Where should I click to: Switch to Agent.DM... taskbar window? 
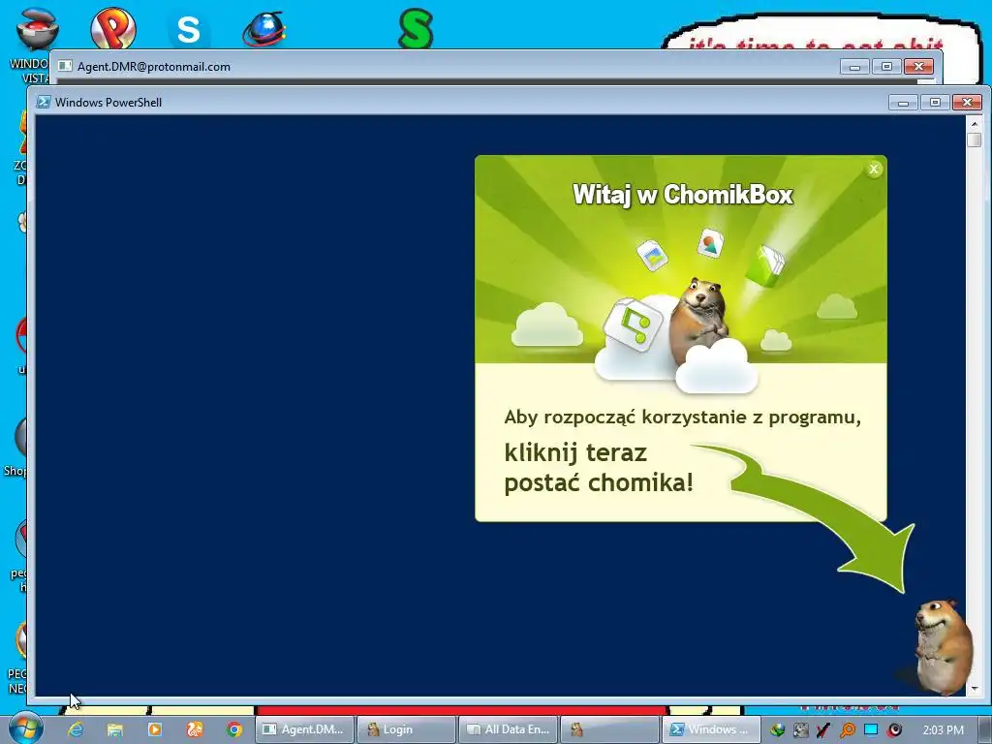point(304,729)
